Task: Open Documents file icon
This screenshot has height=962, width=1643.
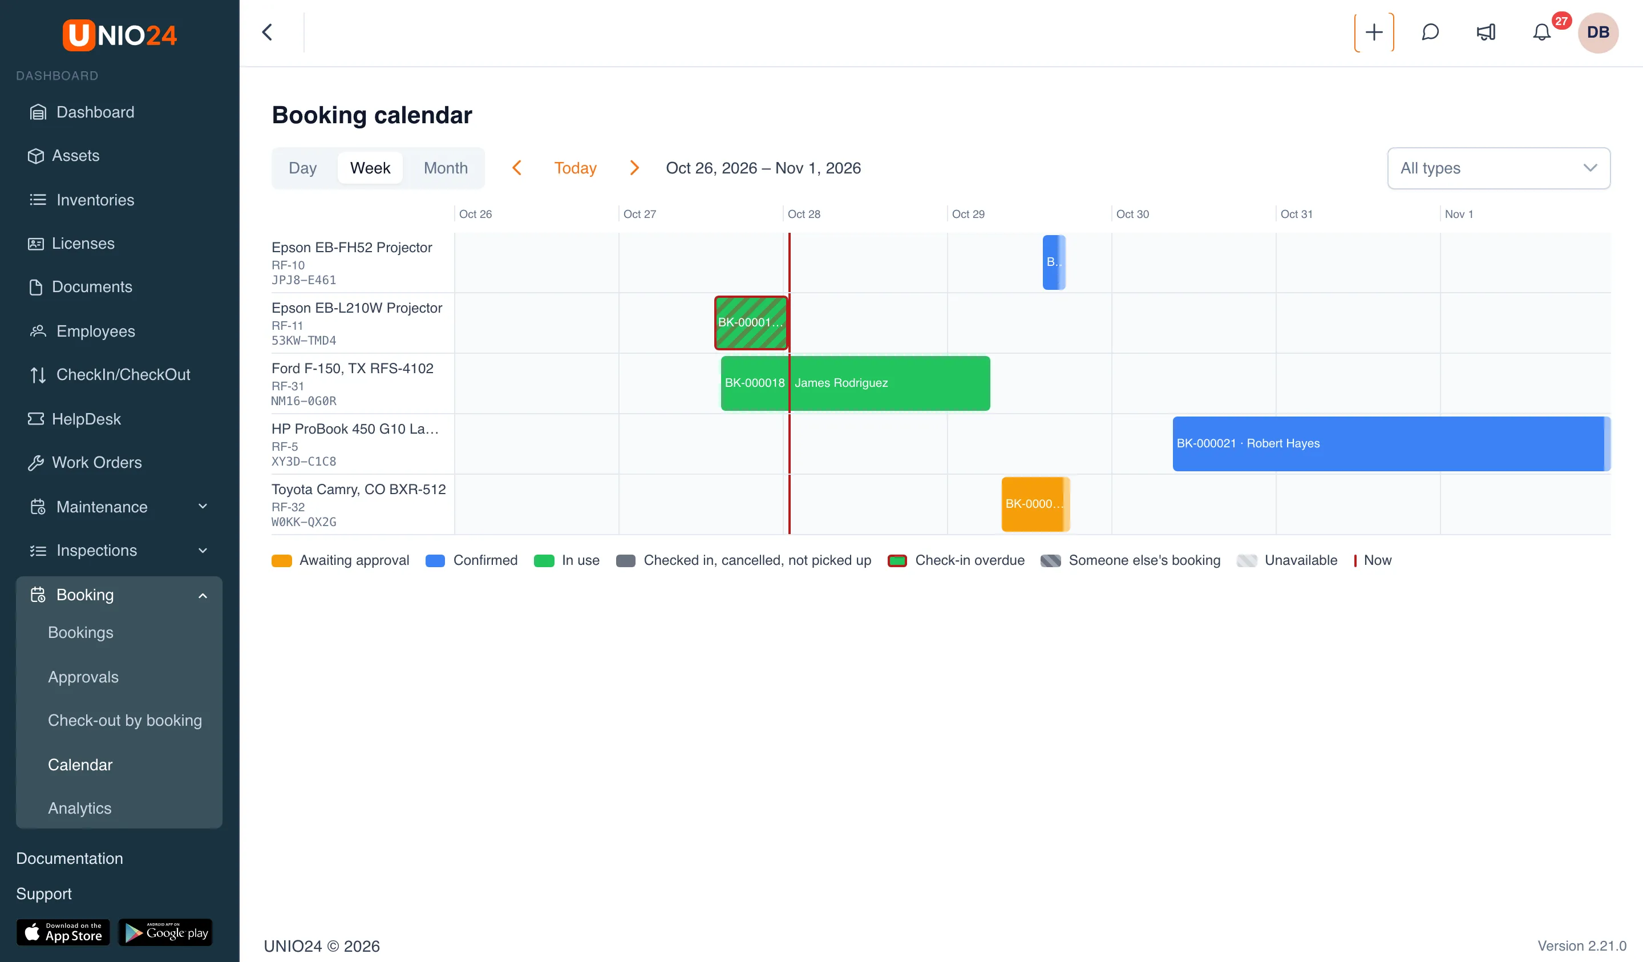Action: (x=36, y=287)
